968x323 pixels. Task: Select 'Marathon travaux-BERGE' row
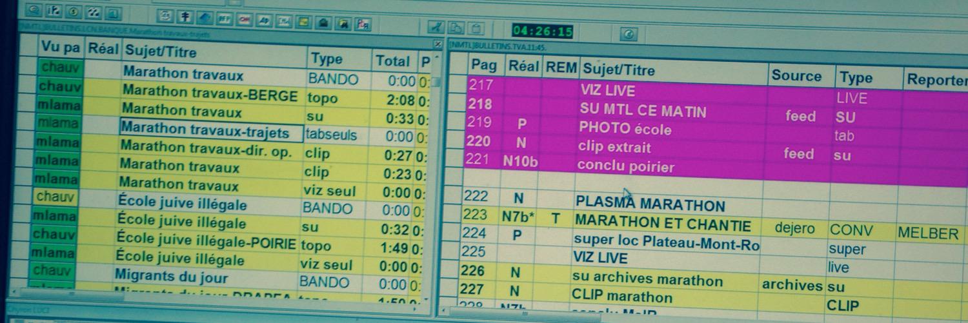tap(210, 93)
